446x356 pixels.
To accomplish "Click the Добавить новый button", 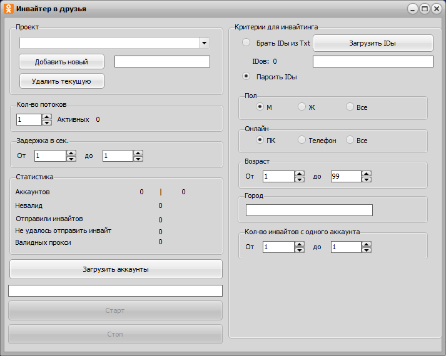I will click(61, 62).
